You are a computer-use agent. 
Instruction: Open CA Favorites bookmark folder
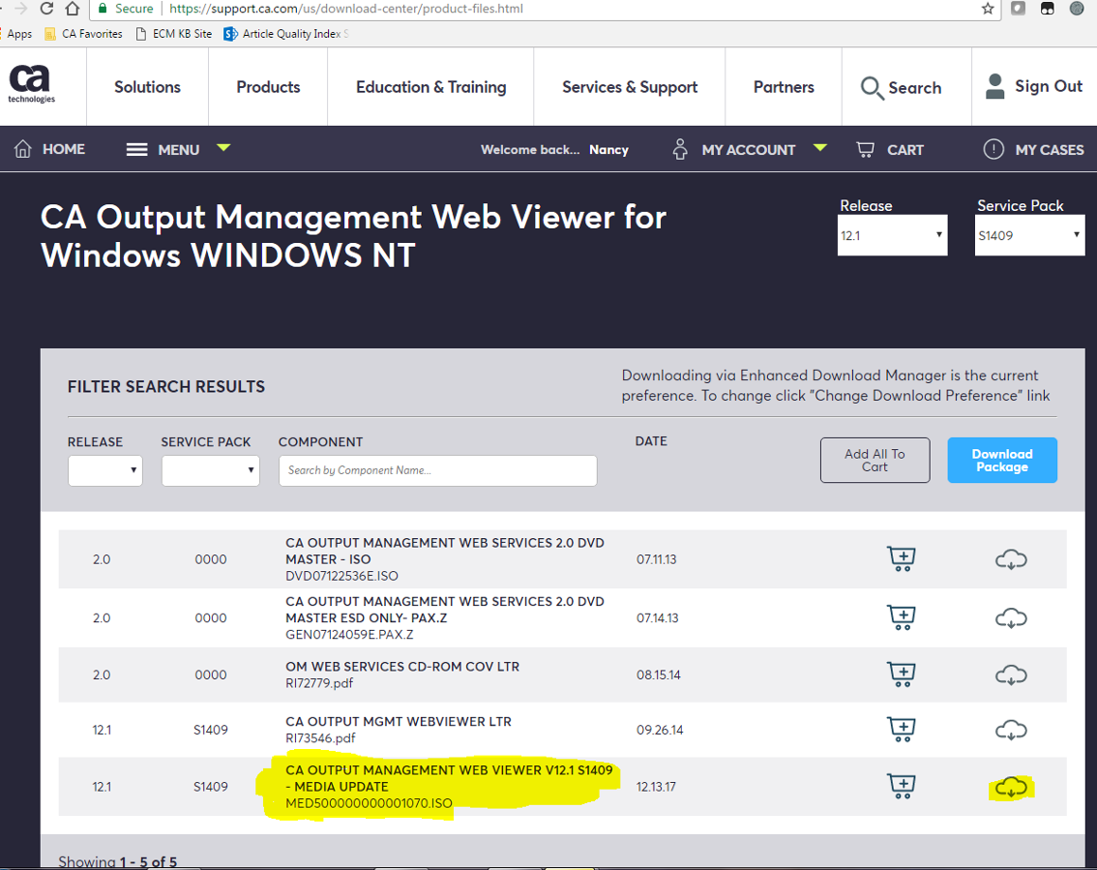(x=83, y=34)
